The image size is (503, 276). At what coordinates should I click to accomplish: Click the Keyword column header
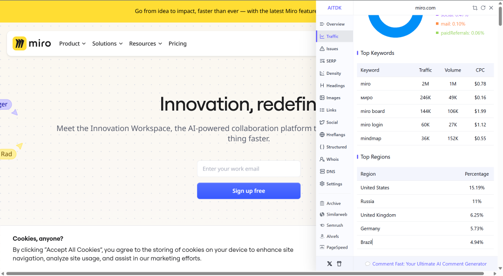(370, 70)
